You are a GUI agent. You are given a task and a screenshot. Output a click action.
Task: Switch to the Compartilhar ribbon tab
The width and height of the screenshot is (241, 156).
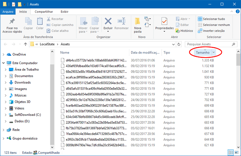pyautogui.click(x=43, y=11)
